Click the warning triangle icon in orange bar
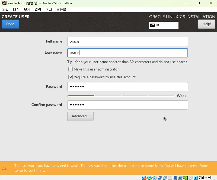Viewport: 217px width, 180px height. pyautogui.click(x=4, y=168)
